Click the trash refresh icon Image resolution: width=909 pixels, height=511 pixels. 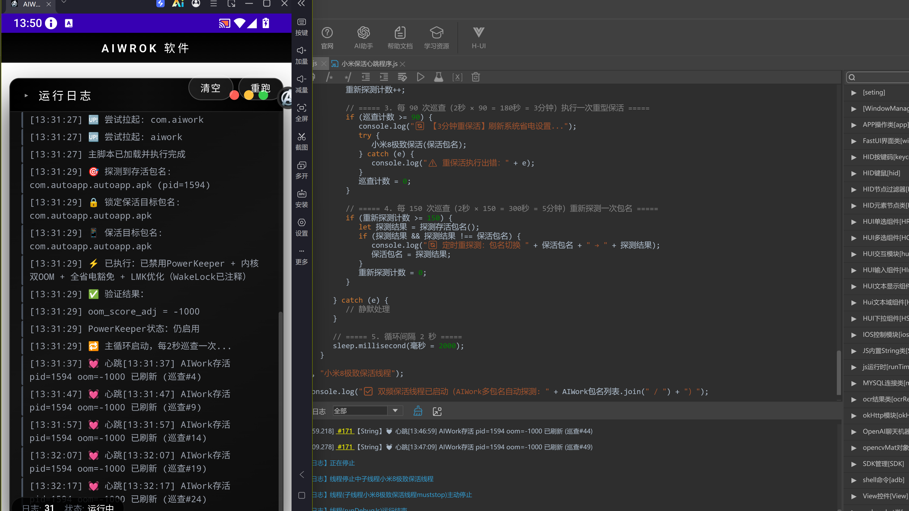pos(476,77)
